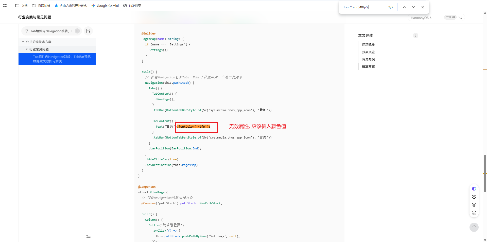Click the back-to-top arrow button
The width and height of the screenshot is (487, 242).
coord(474,227)
